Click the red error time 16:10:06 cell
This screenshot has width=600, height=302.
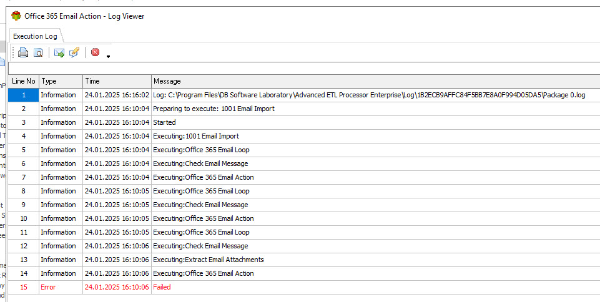point(117,287)
